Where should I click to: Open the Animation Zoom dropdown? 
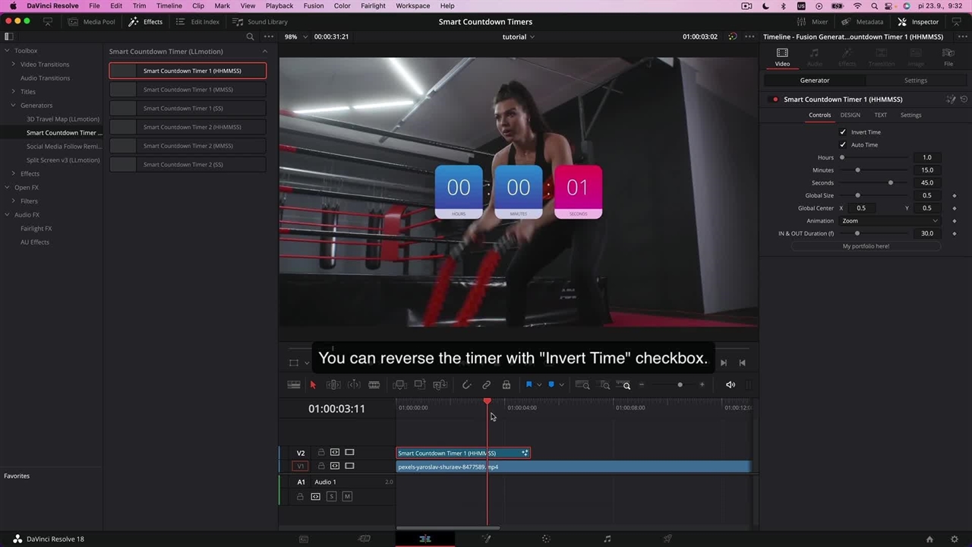coord(889,220)
